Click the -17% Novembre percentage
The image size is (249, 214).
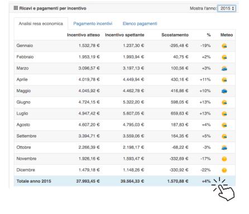click(x=205, y=159)
